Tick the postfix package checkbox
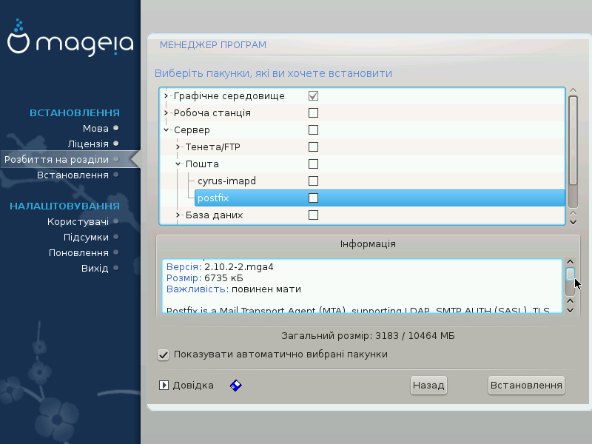The image size is (592, 444). (x=313, y=198)
